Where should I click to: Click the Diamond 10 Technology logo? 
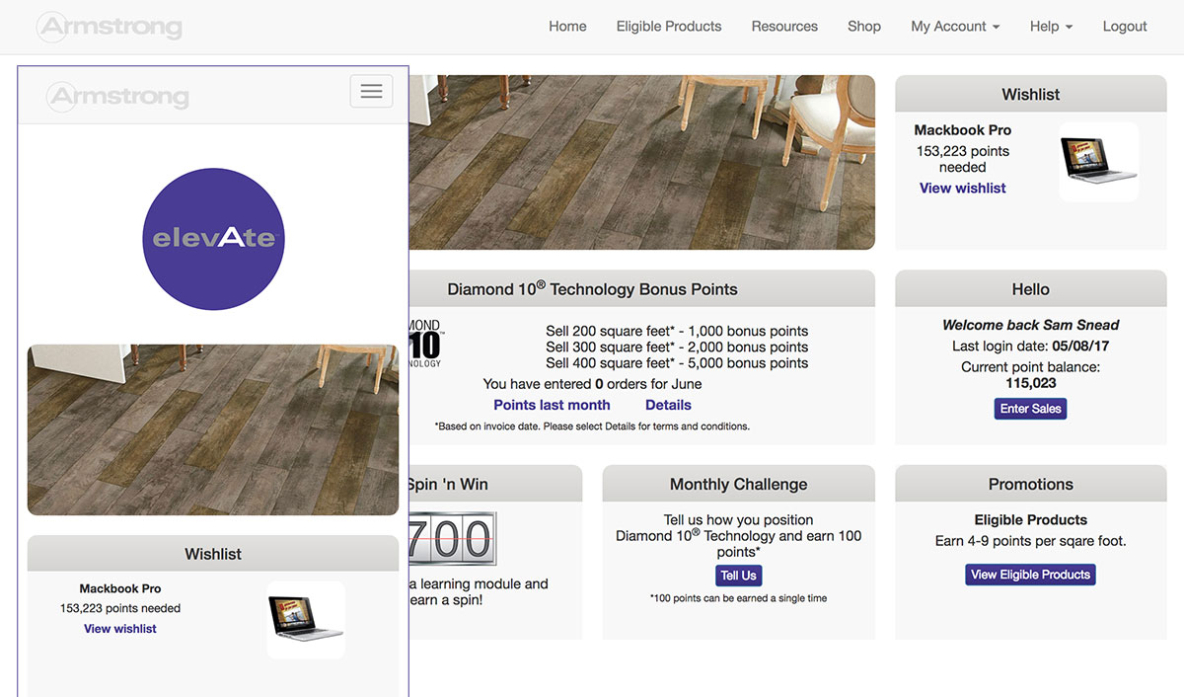coord(425,344)
